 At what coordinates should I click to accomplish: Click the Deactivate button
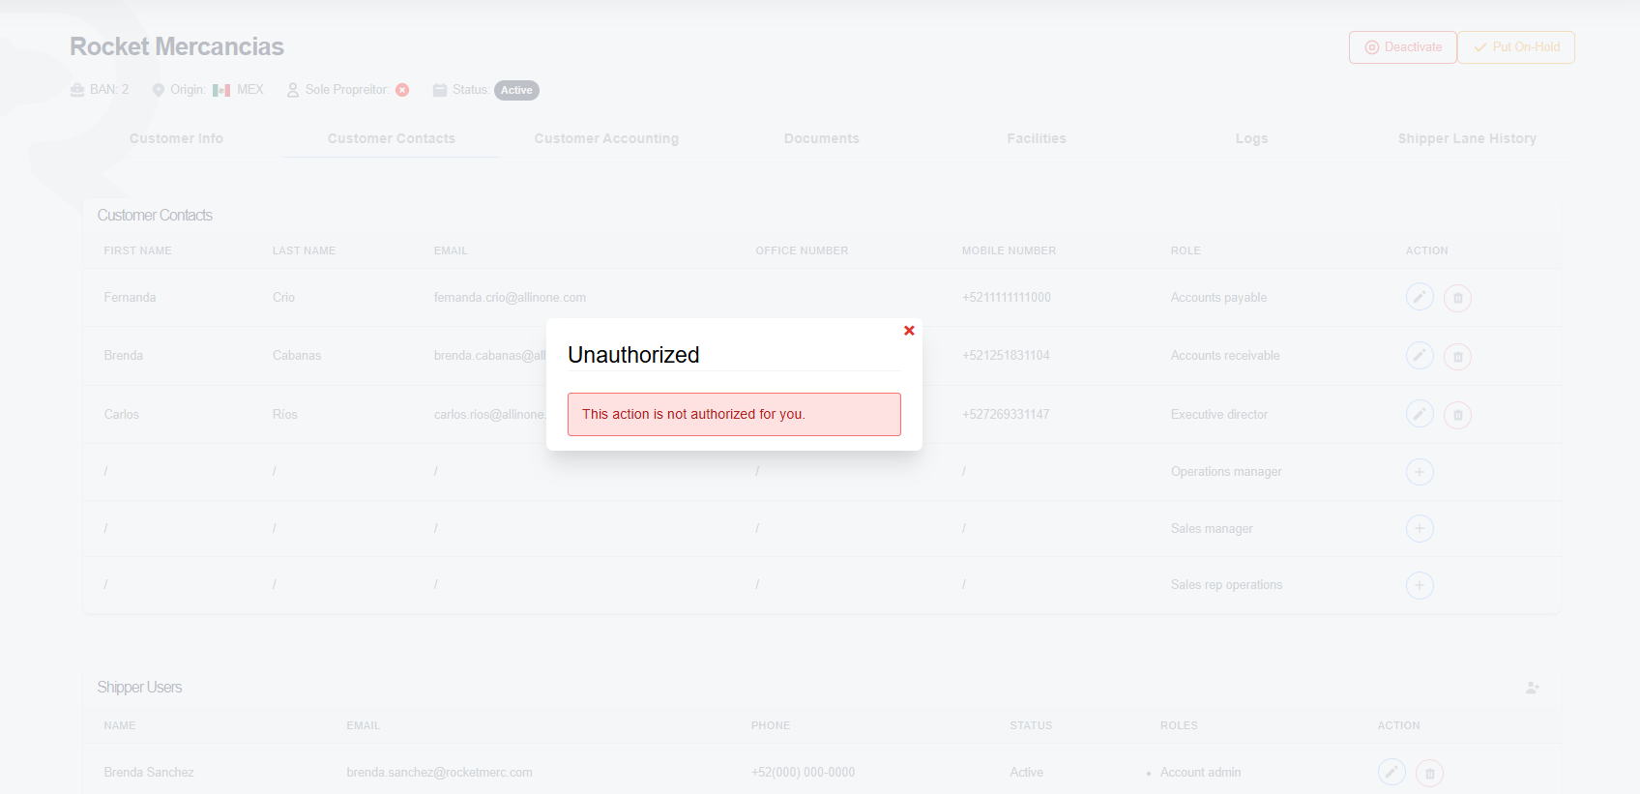[1403, 47]
